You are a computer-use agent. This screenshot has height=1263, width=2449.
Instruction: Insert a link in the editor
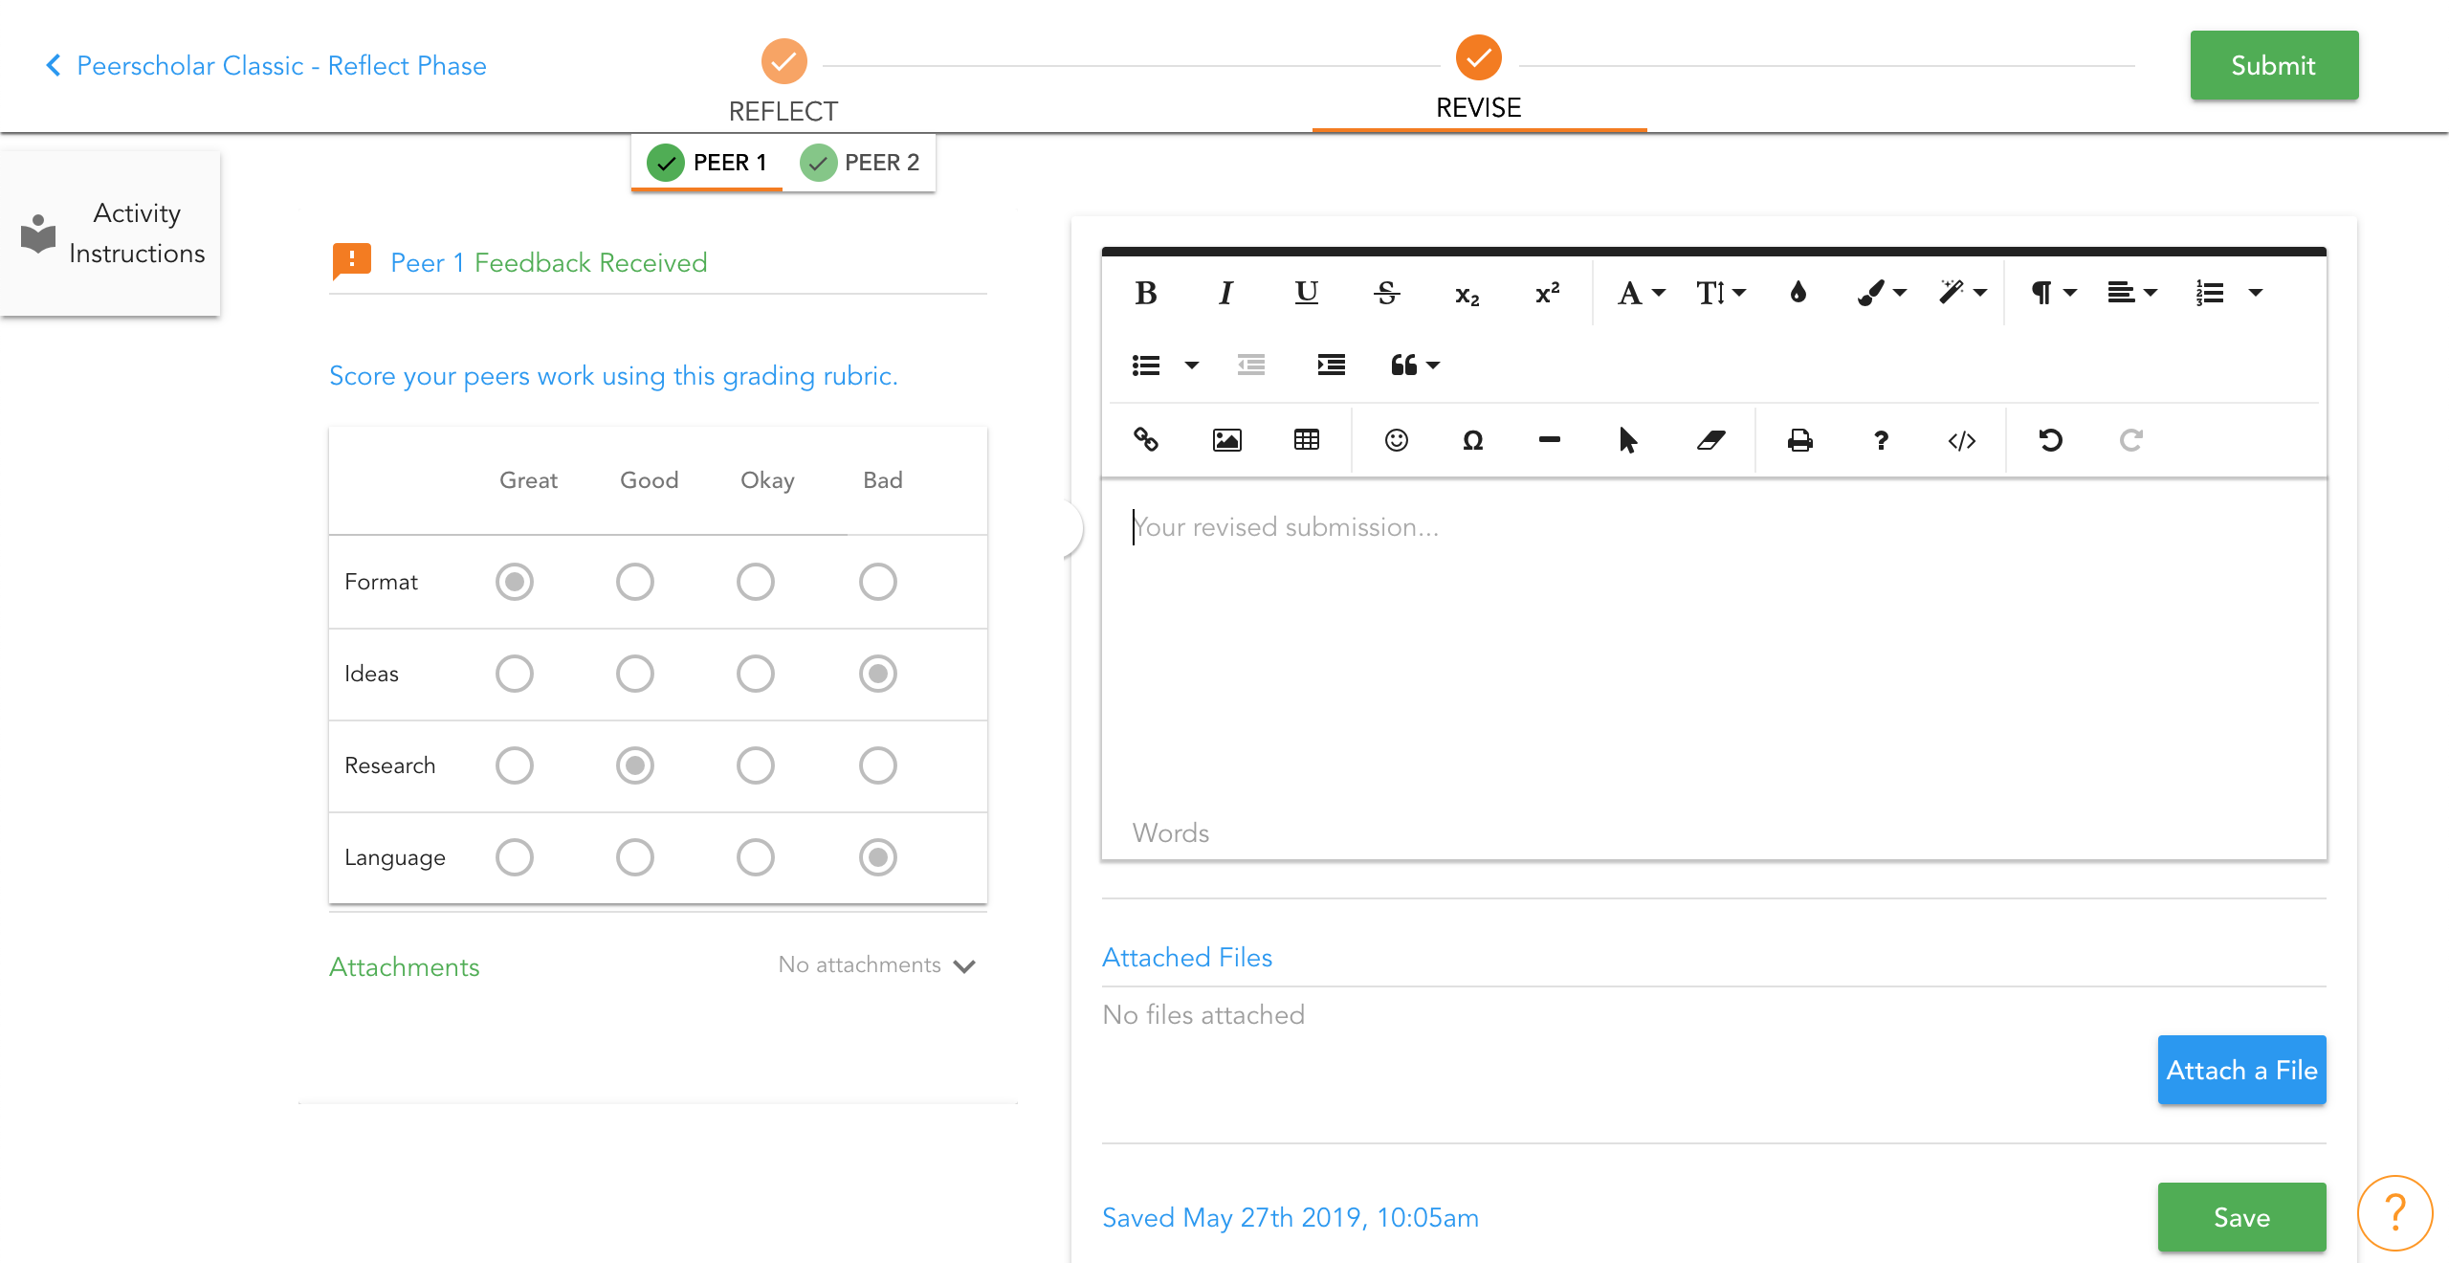(x=1145, y=440)
